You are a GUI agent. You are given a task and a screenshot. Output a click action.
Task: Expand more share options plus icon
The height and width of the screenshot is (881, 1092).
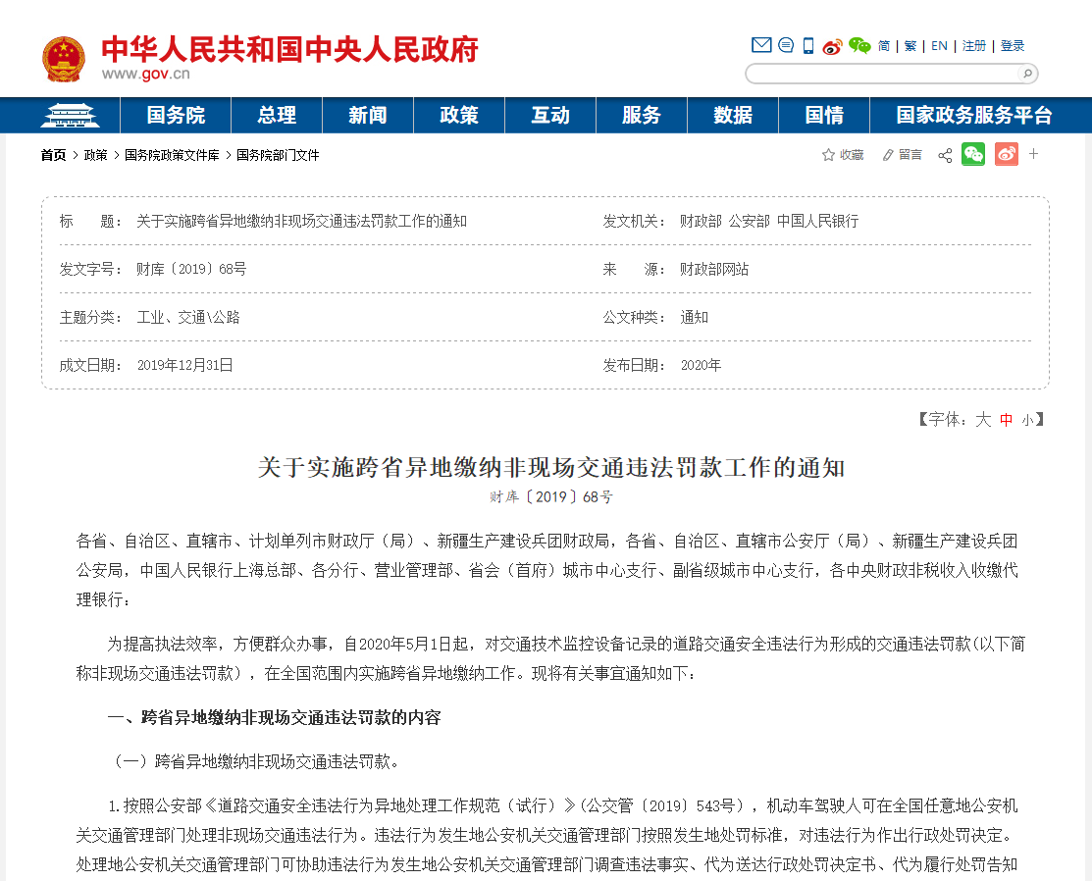[x=1033, y=154]
